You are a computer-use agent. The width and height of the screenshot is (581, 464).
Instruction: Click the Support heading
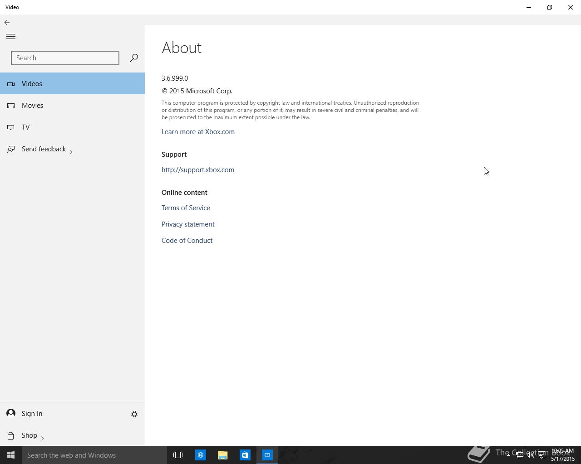click(x=174, y=155)
